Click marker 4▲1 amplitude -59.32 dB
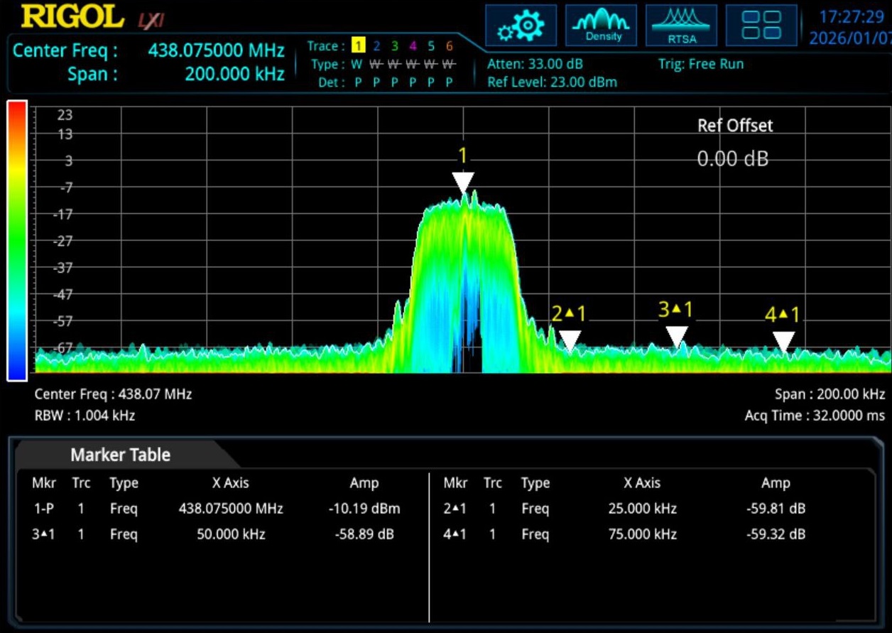Image resolution: width=892 pixels, height=633 pixels. (776, 534)
